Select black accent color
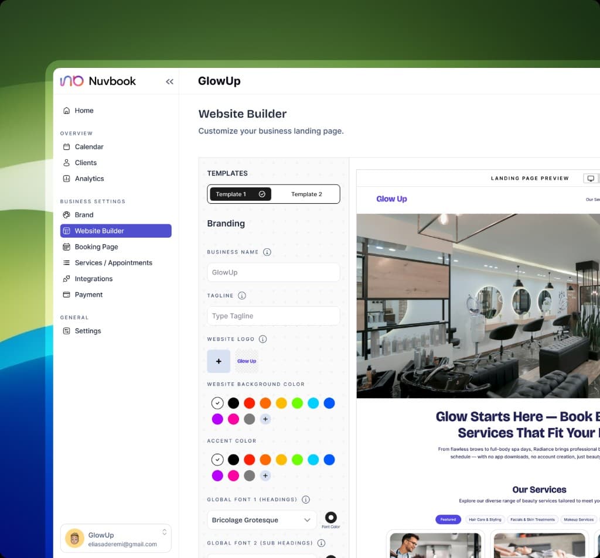 tap(233, 460)
